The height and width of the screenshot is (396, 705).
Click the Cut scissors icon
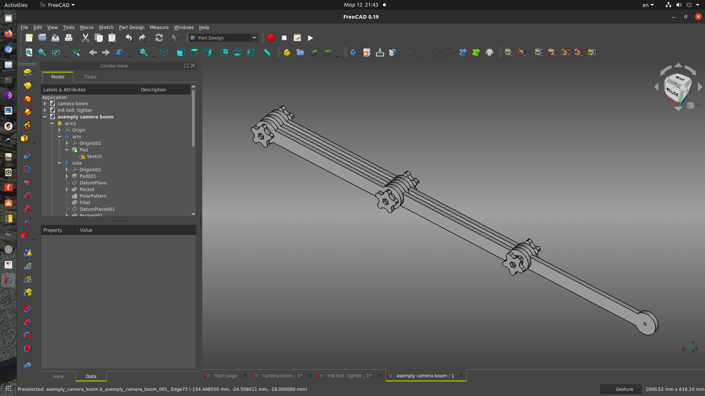[85, 38]
